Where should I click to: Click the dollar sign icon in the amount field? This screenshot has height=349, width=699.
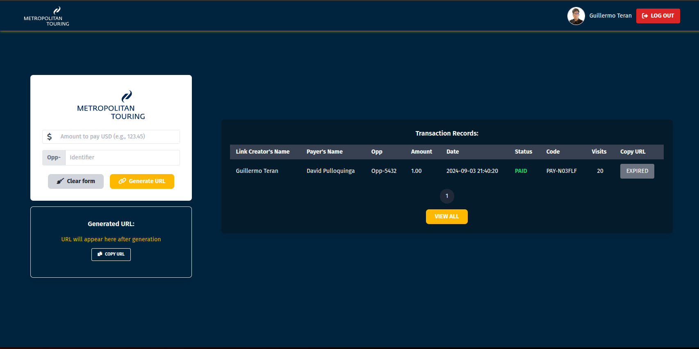[50, 137]
